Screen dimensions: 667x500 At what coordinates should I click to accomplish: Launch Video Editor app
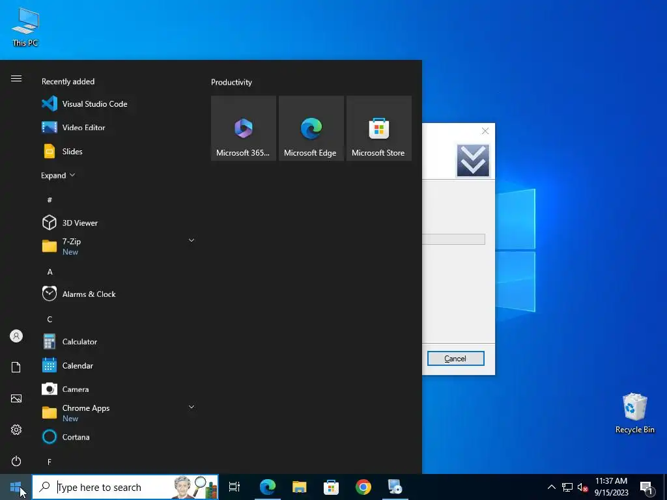pyautogui.click(x=118, y=128)
